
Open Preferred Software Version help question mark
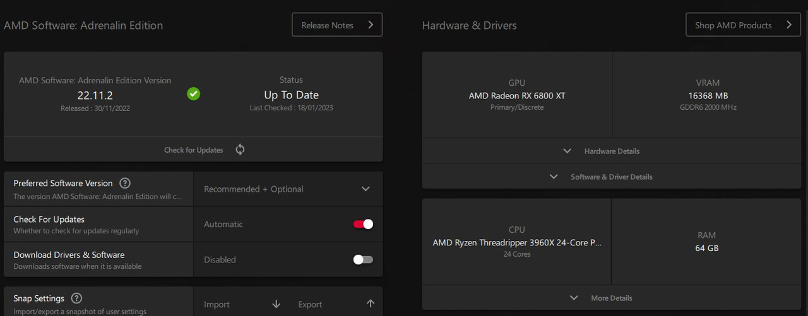coord(125,183)
